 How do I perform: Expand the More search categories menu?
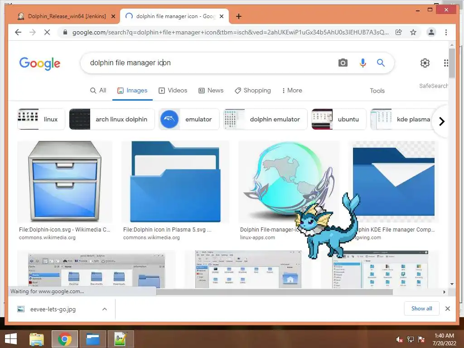[x=292, y=91]
